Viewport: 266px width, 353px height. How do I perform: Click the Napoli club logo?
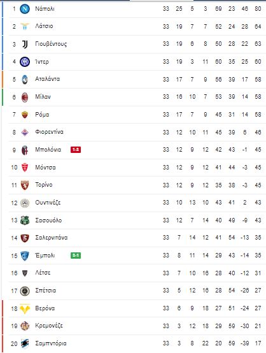click(x=25, y=9)
